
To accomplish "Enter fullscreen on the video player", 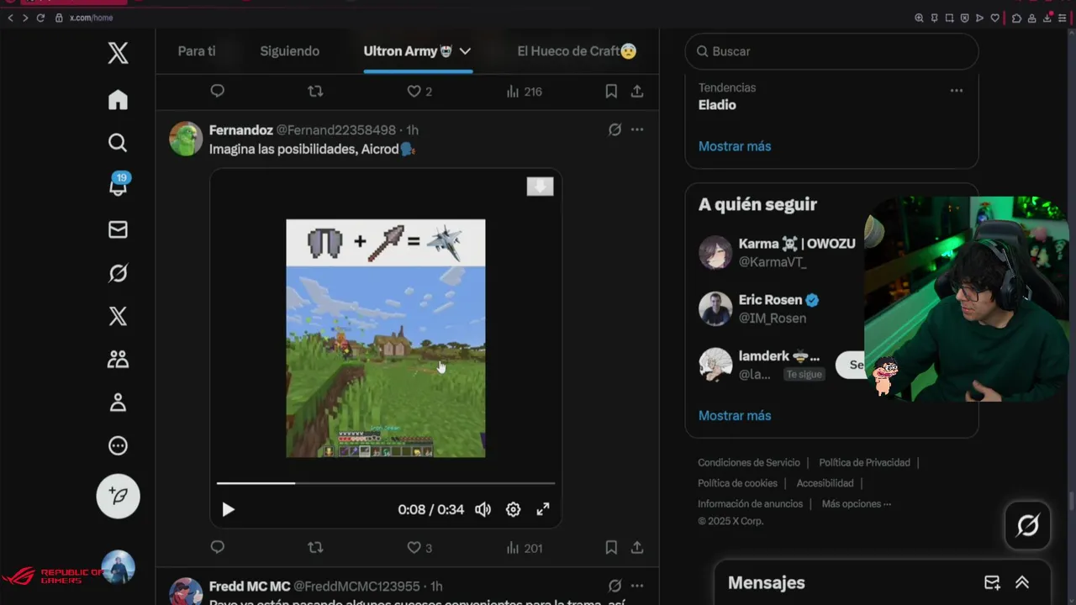I will (x=543, y=509).
